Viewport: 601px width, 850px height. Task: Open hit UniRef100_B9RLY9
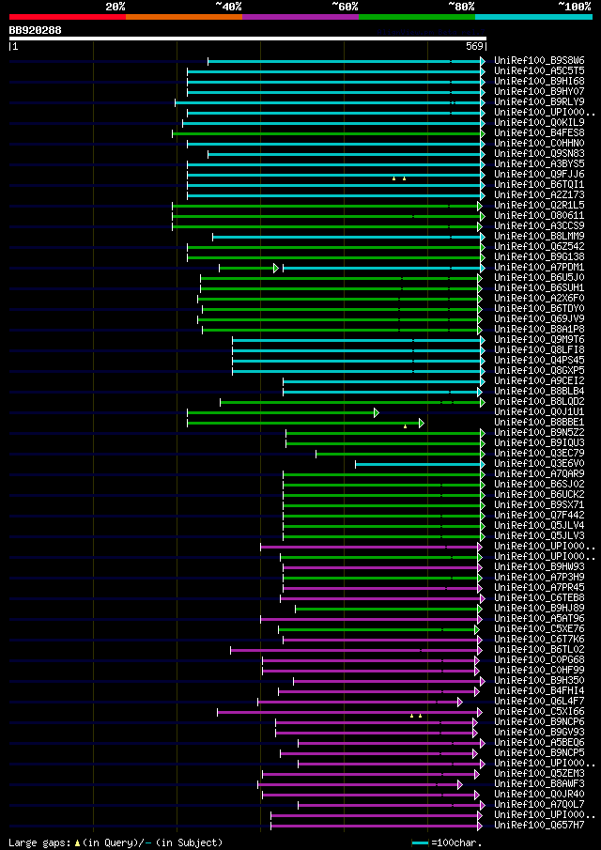pos(539,102)
